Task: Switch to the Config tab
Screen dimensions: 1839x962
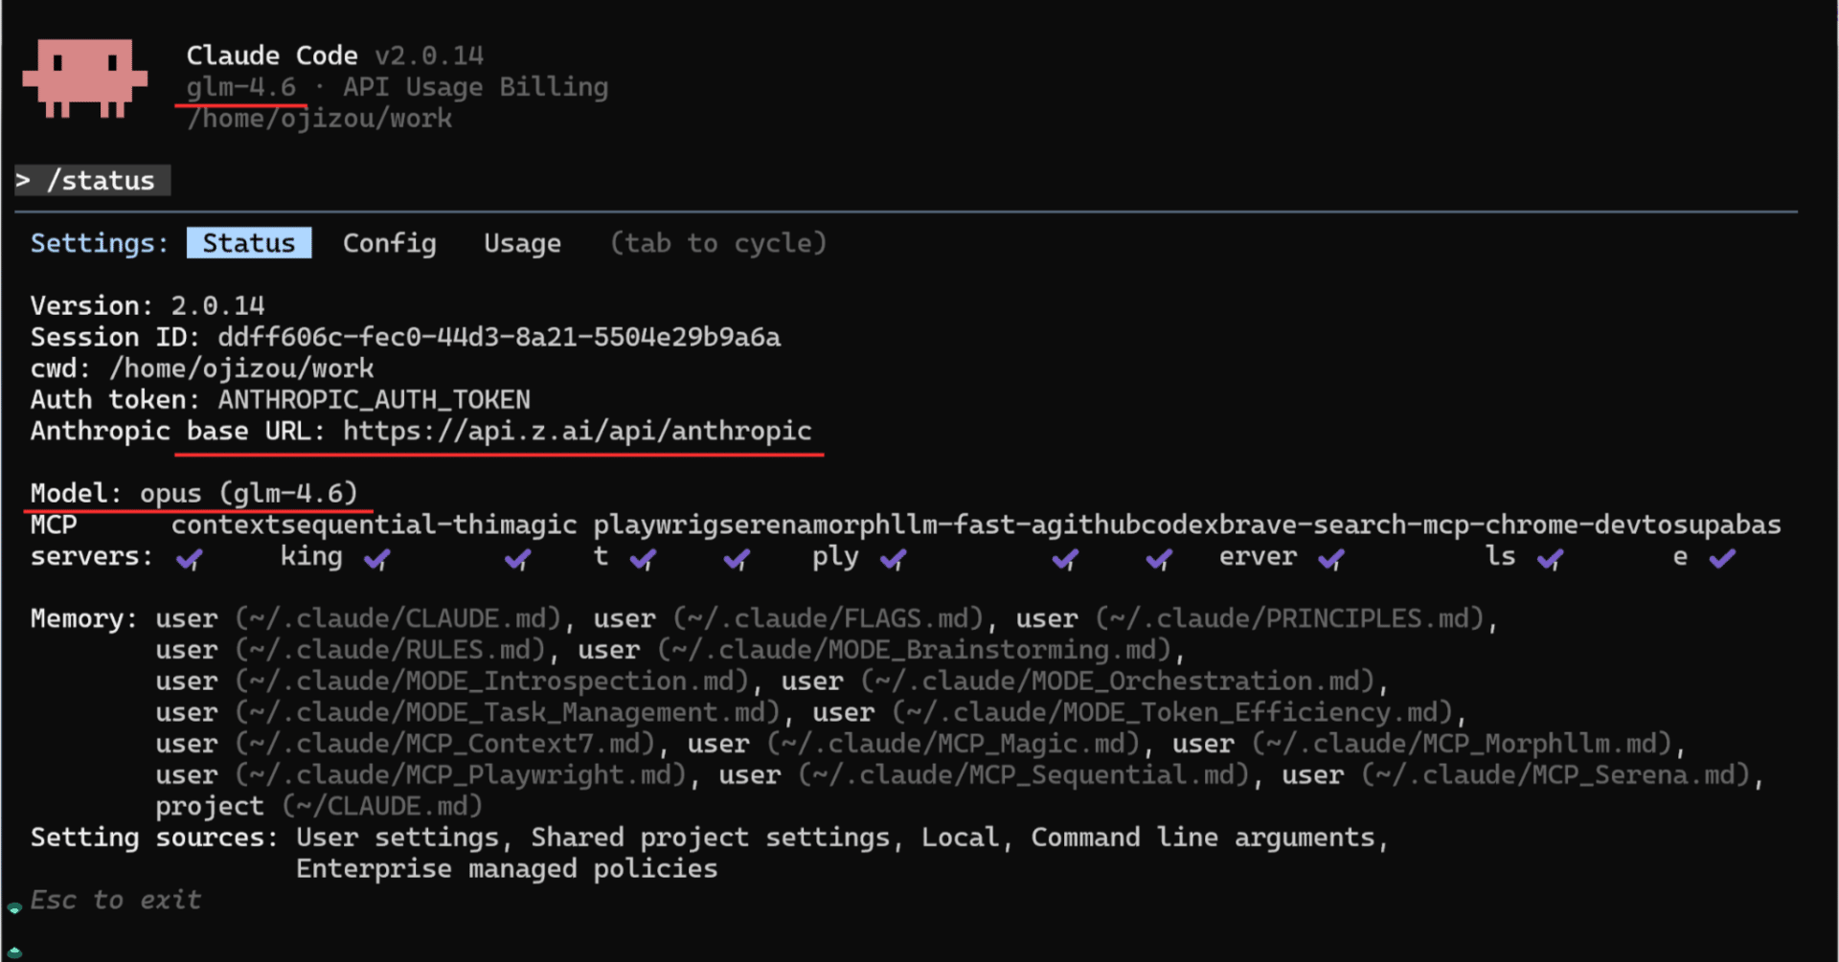Action: [389, 243]
